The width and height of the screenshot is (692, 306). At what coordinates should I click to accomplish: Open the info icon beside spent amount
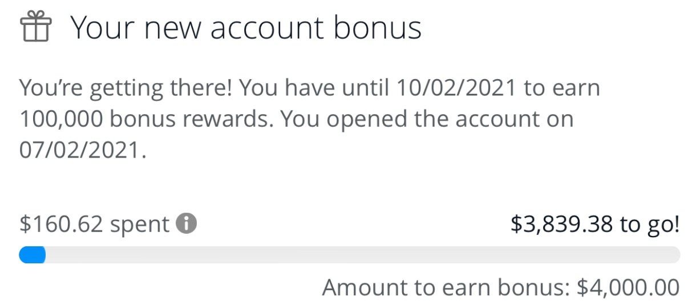[x=186, y=224]
